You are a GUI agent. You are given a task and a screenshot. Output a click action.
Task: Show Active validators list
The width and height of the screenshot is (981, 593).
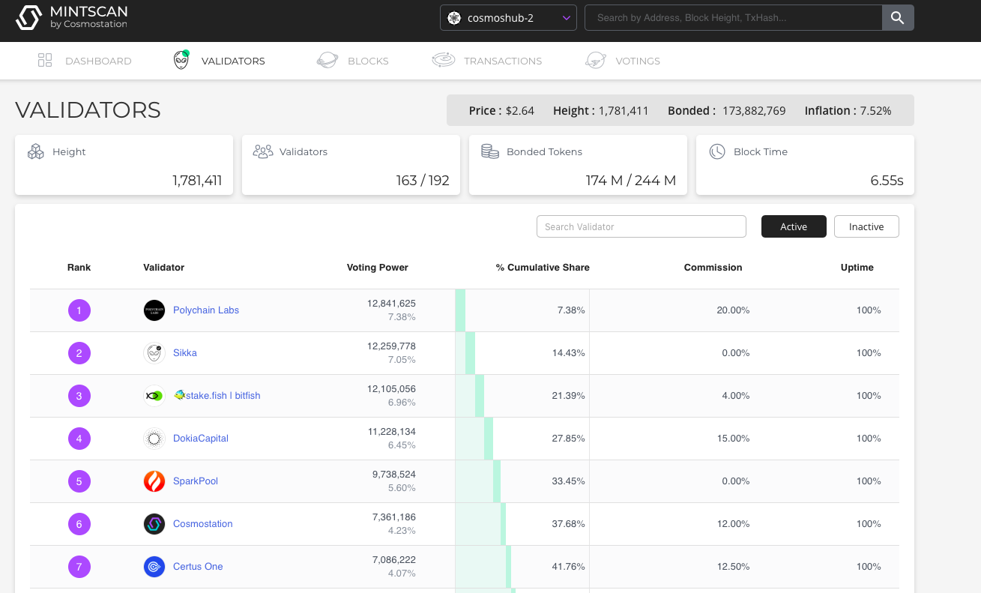(x=794, y=226)
